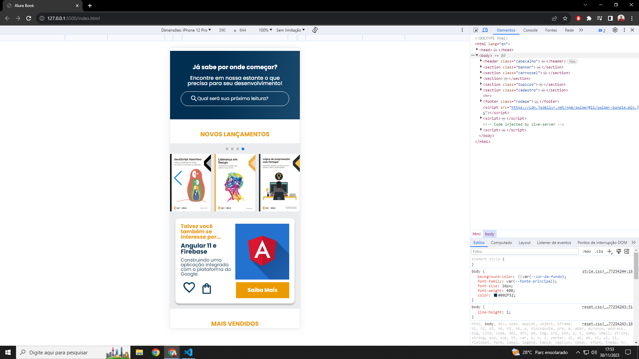The height and width of the screenshot is (359, 639).
Task: Bookmark this page with the star icon
Action: tap(565, 18)
